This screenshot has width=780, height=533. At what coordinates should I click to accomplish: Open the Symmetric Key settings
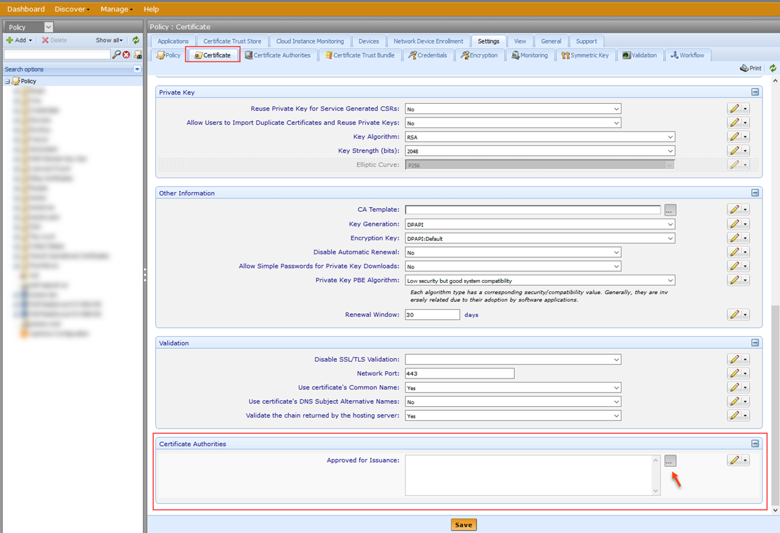tap(584, 55)
